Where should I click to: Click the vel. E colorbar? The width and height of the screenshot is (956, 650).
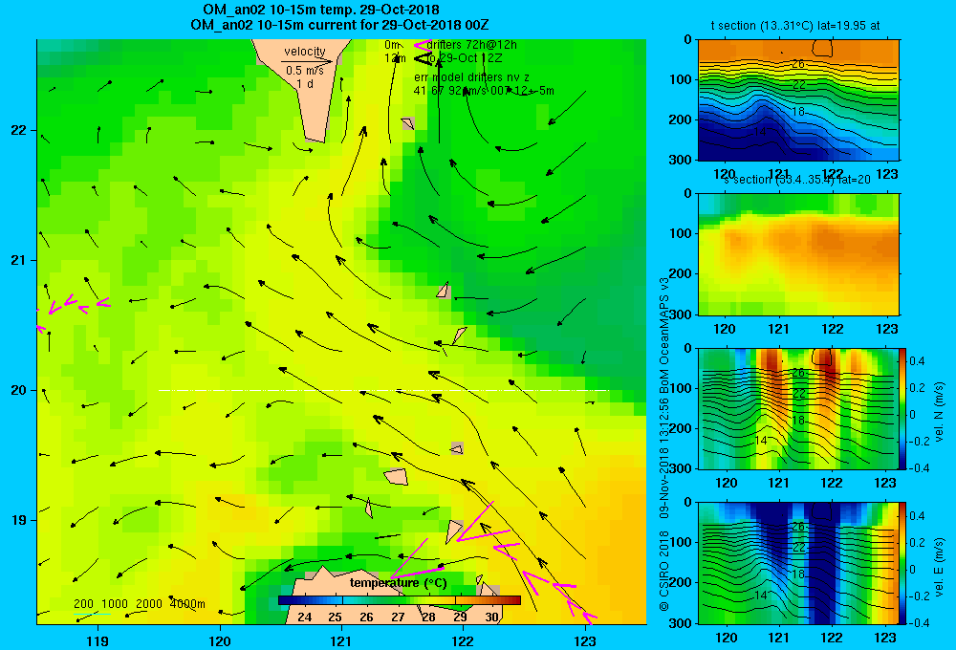[903, 563]
